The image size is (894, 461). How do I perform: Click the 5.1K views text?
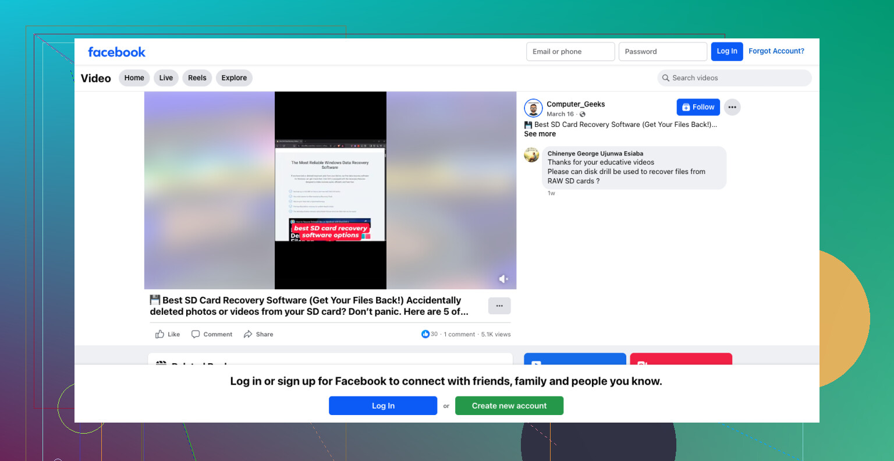[496, 334]
